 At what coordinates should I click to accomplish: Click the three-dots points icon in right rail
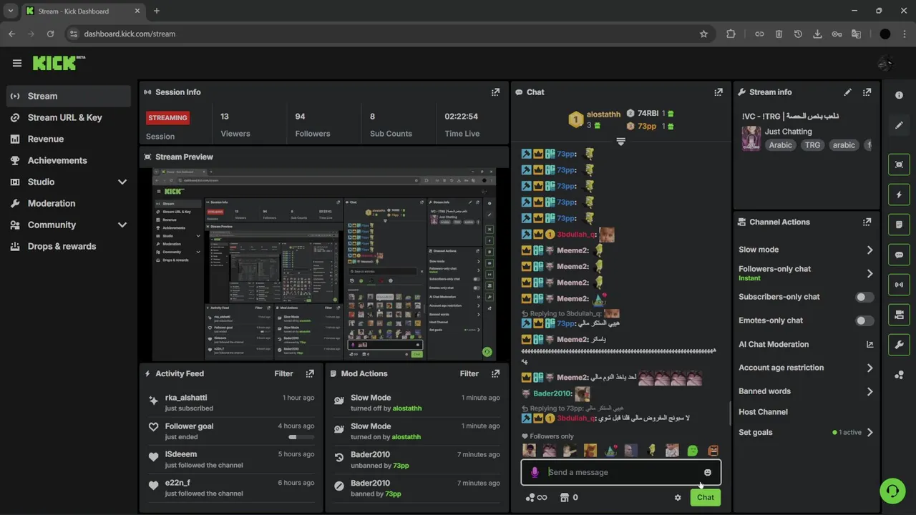tap(900, 375)
